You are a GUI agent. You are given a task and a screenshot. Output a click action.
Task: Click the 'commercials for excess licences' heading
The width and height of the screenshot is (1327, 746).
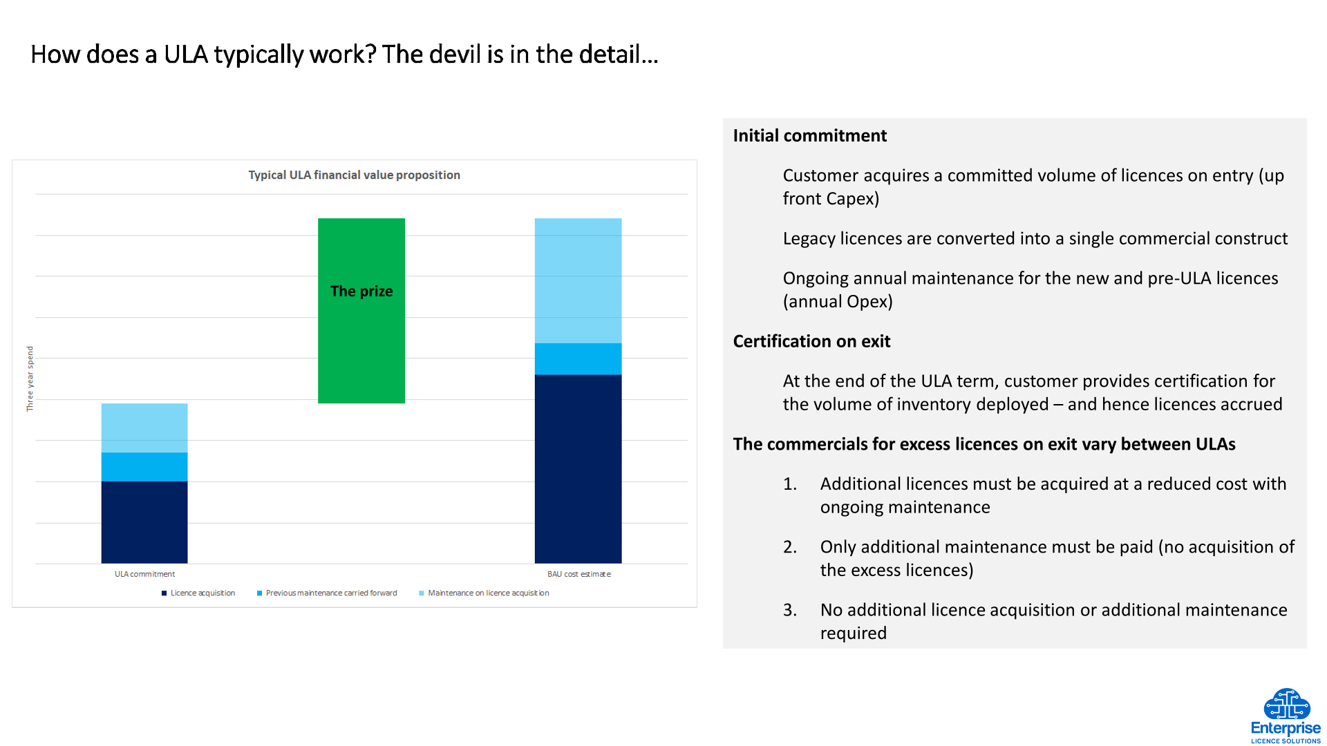[984, 444]
